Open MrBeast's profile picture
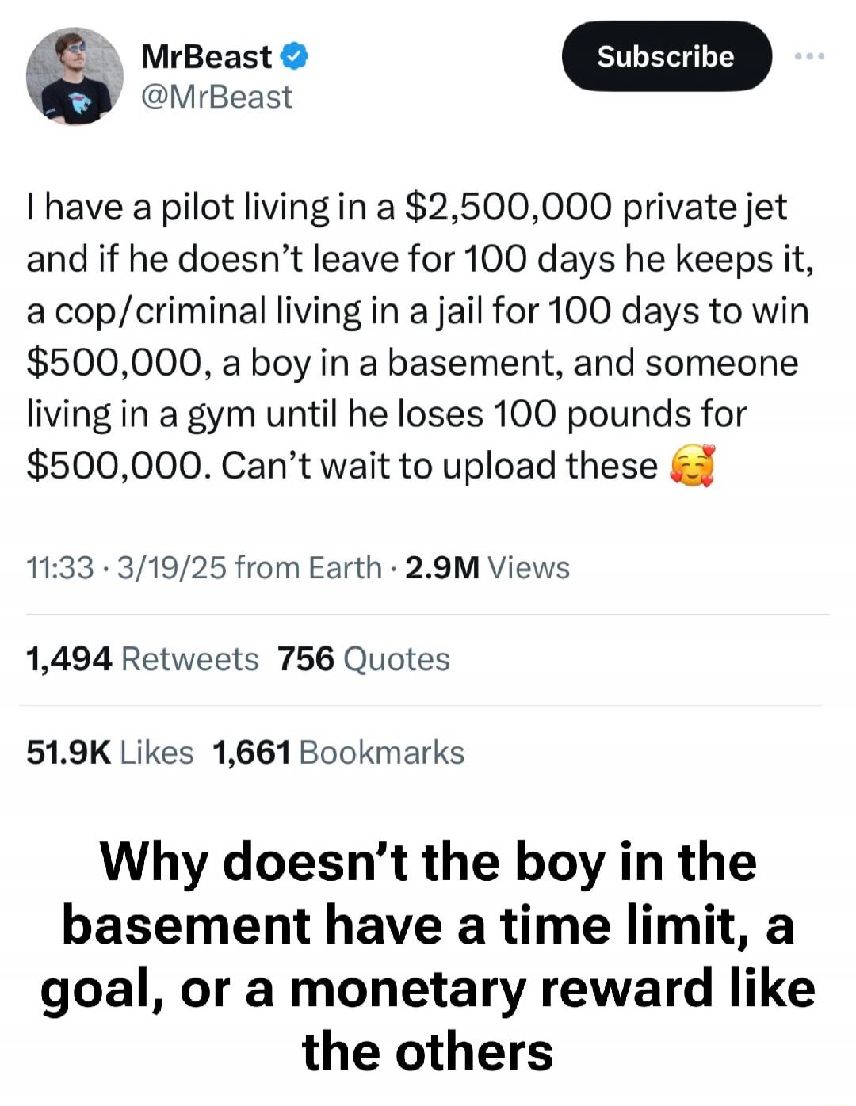The image size is (856, 1106). 75,77
